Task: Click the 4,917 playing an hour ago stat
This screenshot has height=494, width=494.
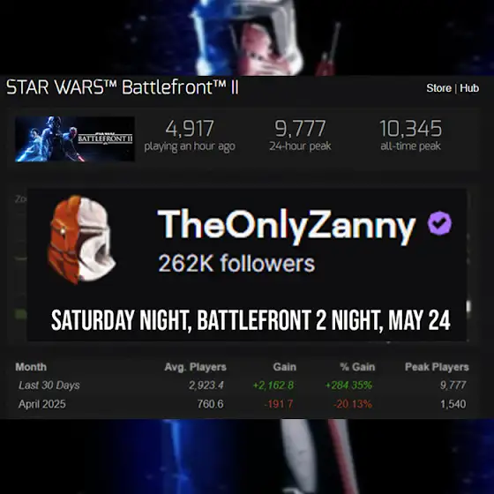Action: (190, 136)
